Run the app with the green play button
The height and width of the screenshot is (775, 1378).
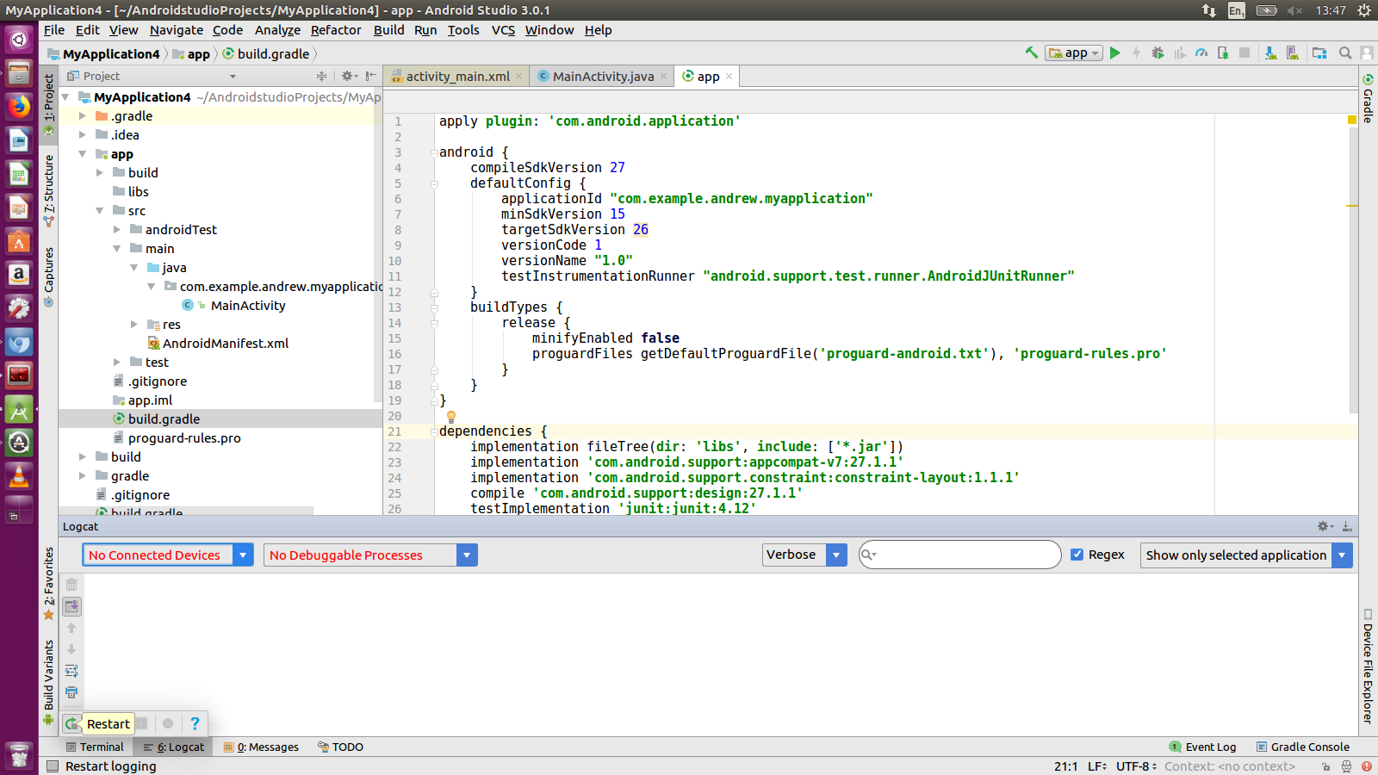coord(1115,53)
